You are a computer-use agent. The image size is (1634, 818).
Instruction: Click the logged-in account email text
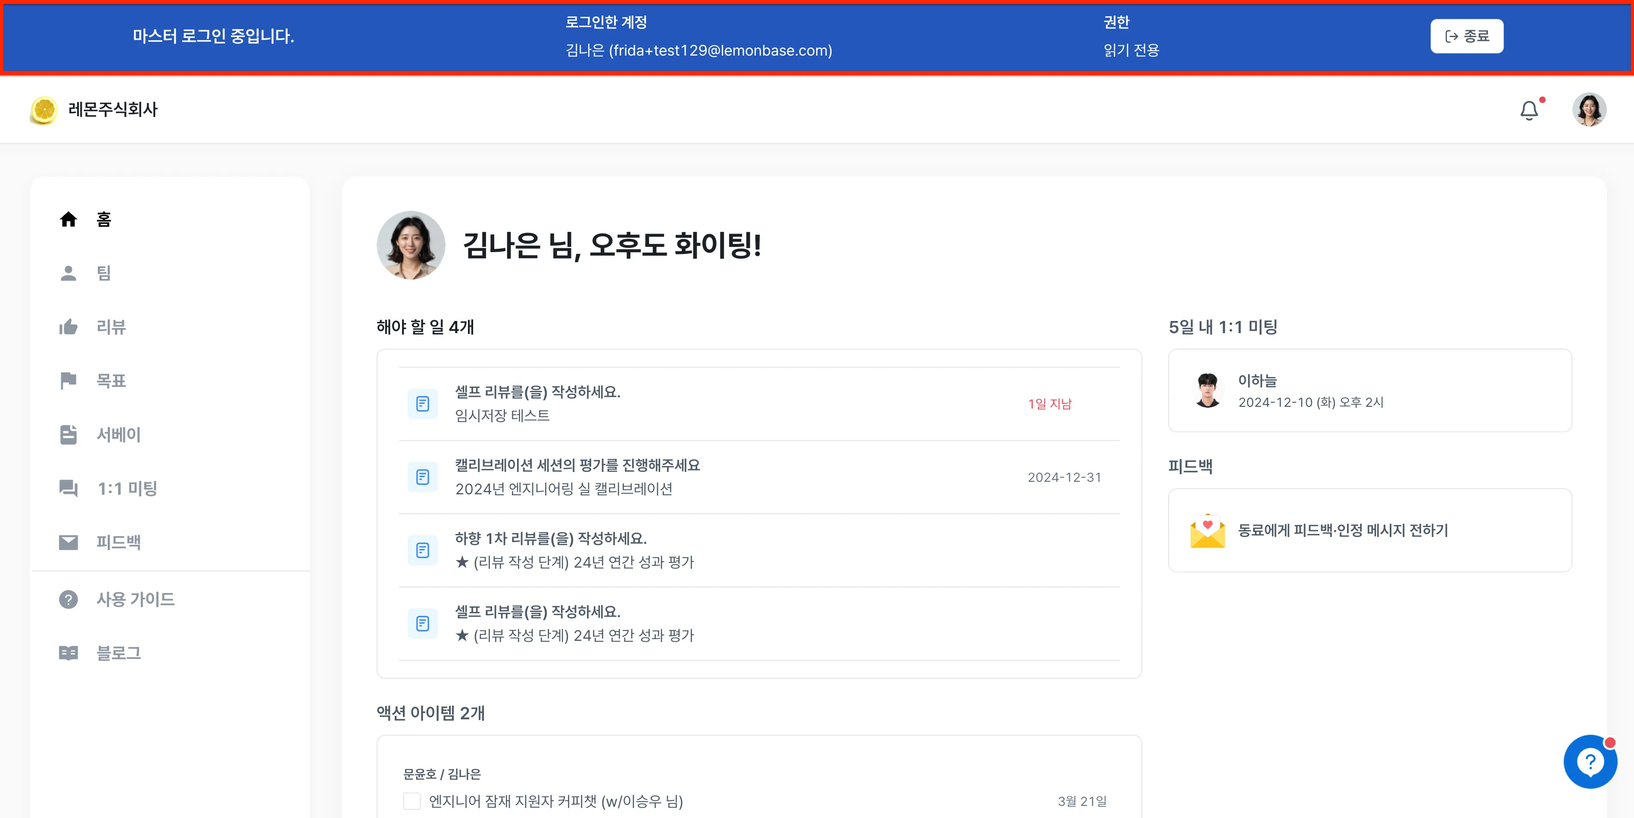699,51
